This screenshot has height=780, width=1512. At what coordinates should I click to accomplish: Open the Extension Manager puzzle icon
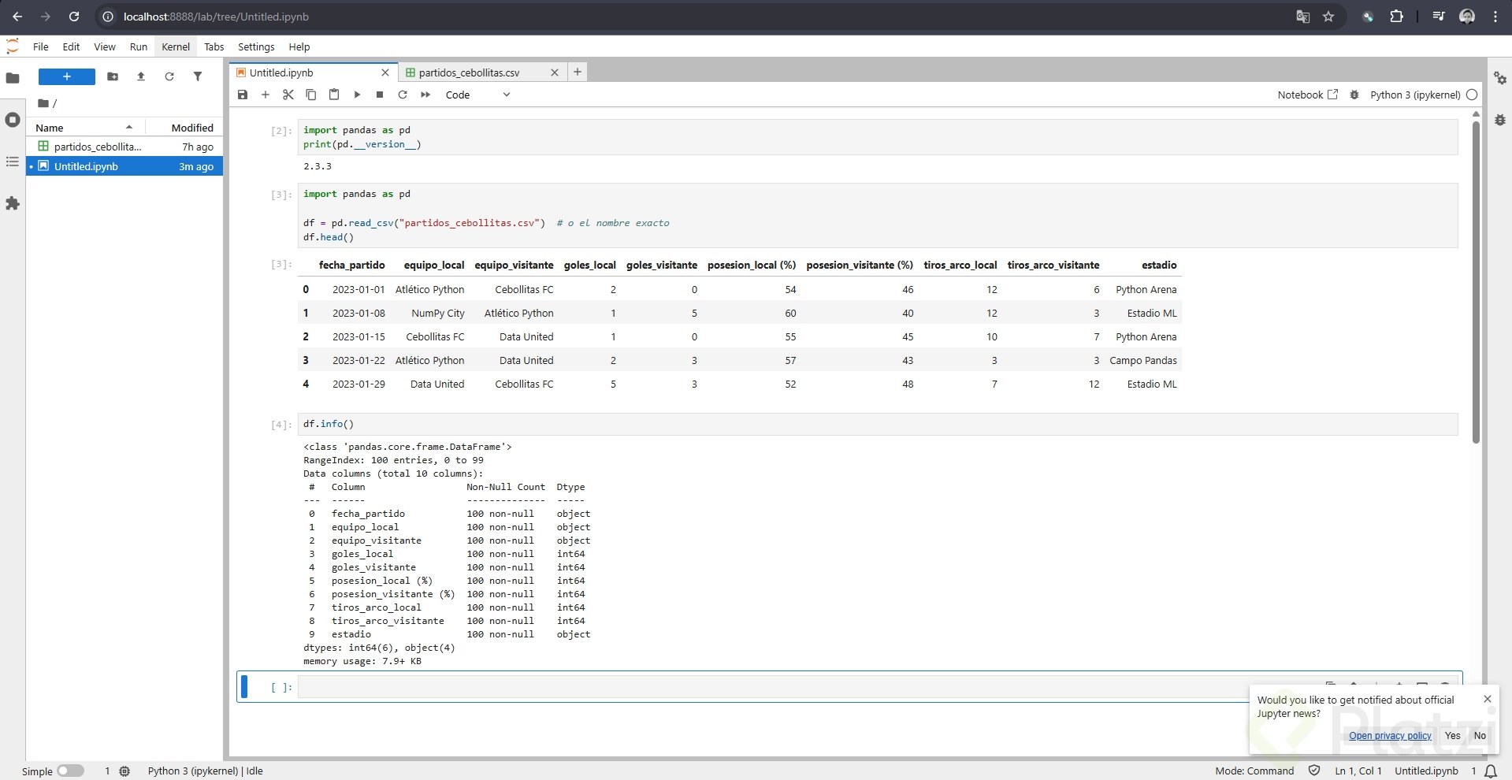13,203
